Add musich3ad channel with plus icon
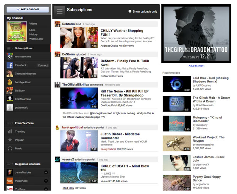237x194 pixels. 46,181
